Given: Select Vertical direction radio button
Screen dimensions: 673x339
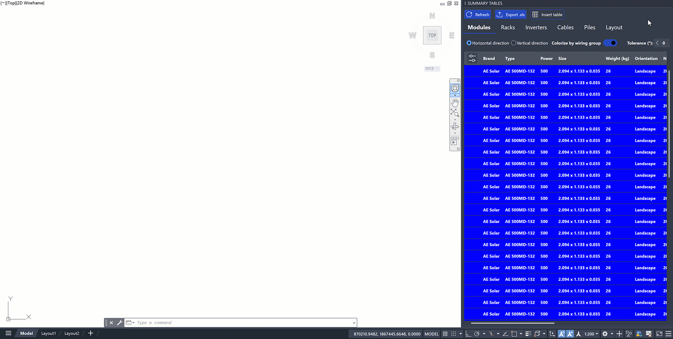Looking at the screenshot, I should coord(514,43).
